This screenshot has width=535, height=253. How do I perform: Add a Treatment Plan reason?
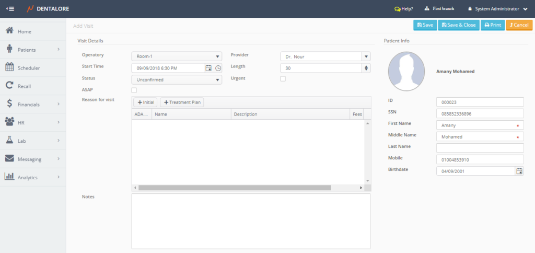181,102
